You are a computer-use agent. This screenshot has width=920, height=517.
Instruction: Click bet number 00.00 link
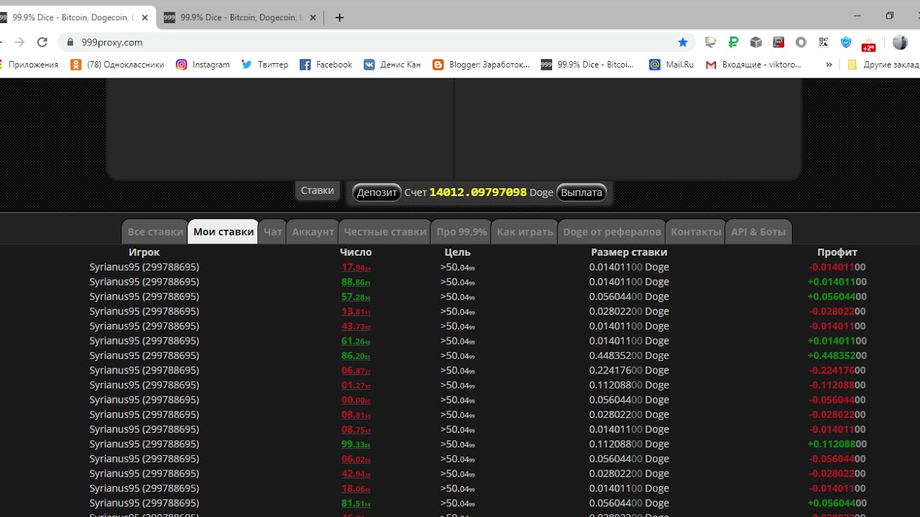click(x=356, y=400)
